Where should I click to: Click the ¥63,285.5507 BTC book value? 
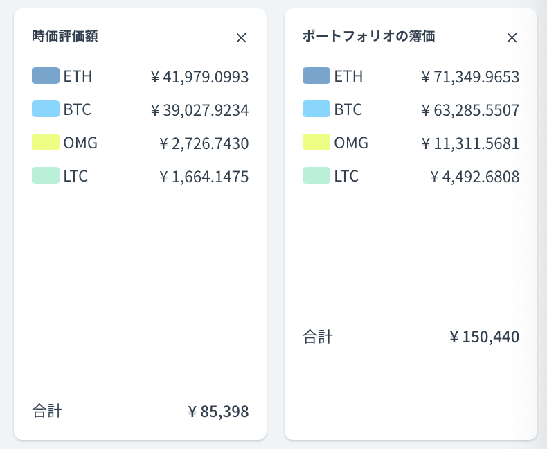[x=470, y=110]
